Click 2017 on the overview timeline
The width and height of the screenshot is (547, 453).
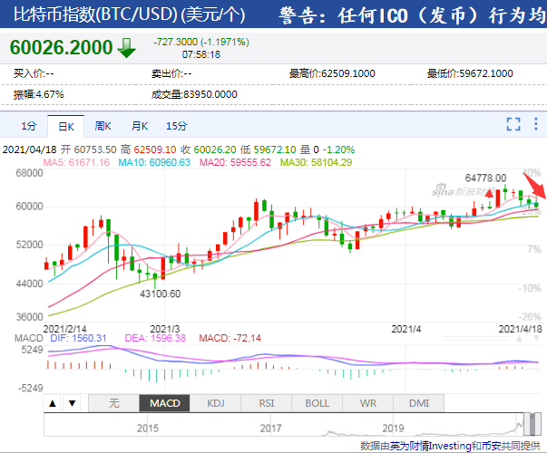[x=269, y=428]
